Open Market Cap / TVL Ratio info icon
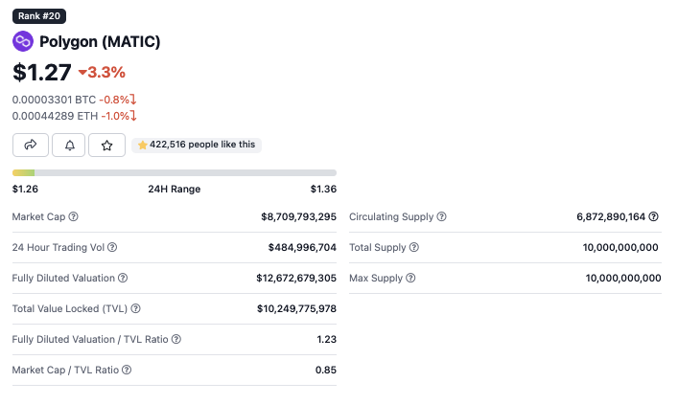The width and height of the screenshot is (678, 405). click(x=127, y=370)
